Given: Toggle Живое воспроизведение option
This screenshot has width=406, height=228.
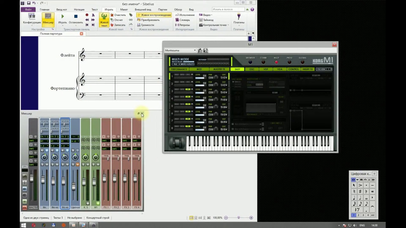Looking at the screenshot, I should 154,15.
